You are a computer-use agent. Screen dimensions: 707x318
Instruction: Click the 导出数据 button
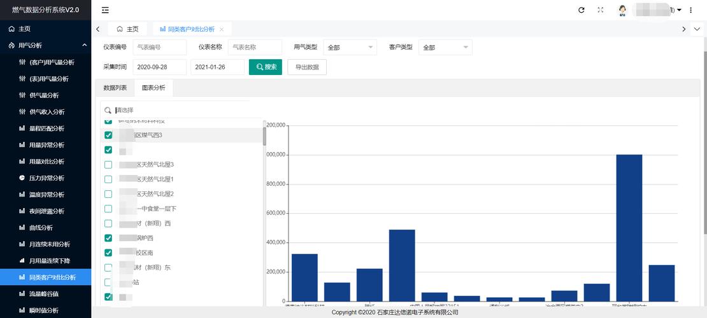307,67
